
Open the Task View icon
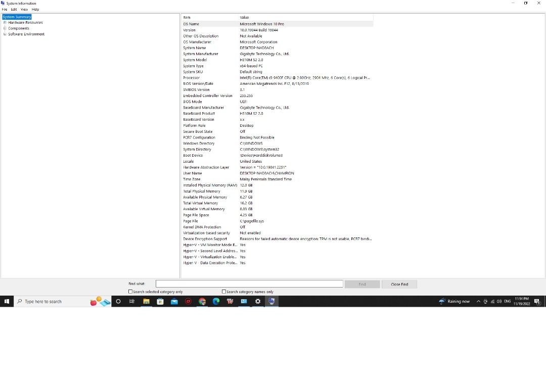click(132, 301)
